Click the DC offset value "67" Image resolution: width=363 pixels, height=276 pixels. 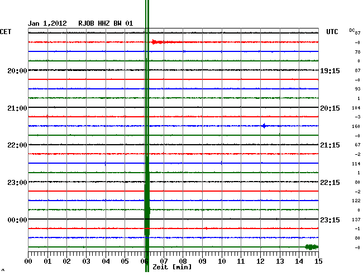coord(357,145)
